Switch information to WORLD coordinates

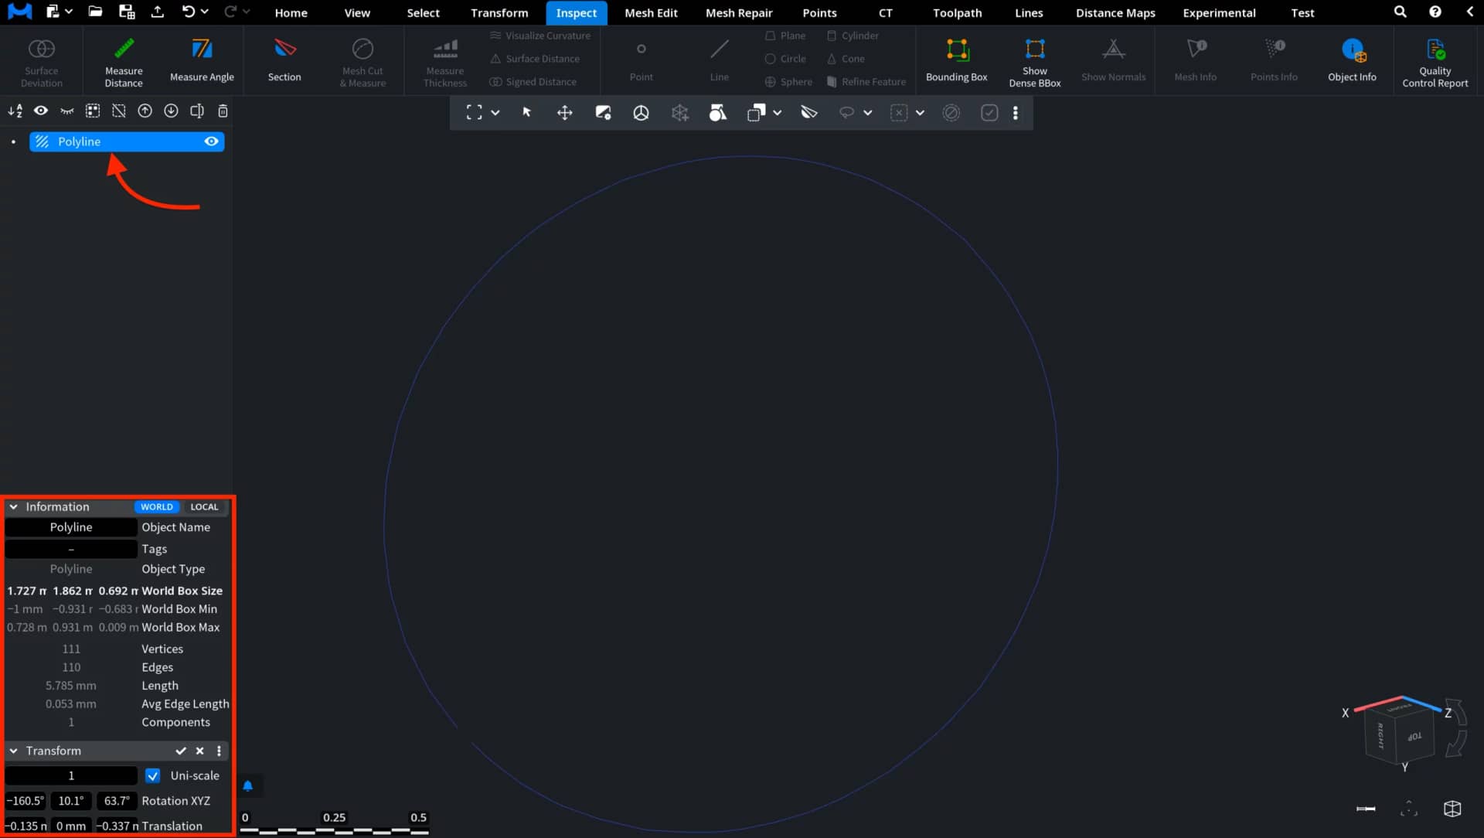pos(157,507)
